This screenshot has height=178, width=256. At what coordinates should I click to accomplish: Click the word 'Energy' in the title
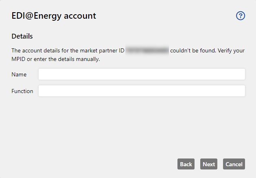click(x=48, y=16)
